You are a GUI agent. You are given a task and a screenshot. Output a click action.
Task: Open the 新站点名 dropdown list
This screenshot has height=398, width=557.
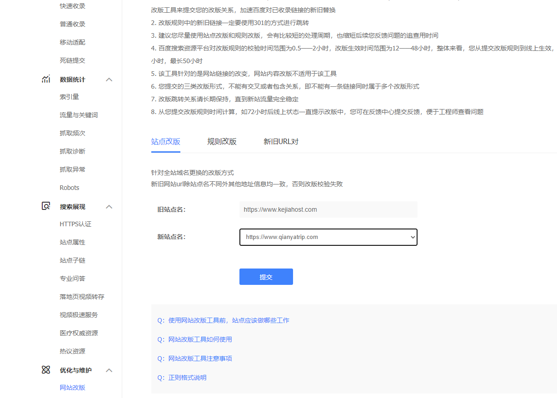coord(328,237)
